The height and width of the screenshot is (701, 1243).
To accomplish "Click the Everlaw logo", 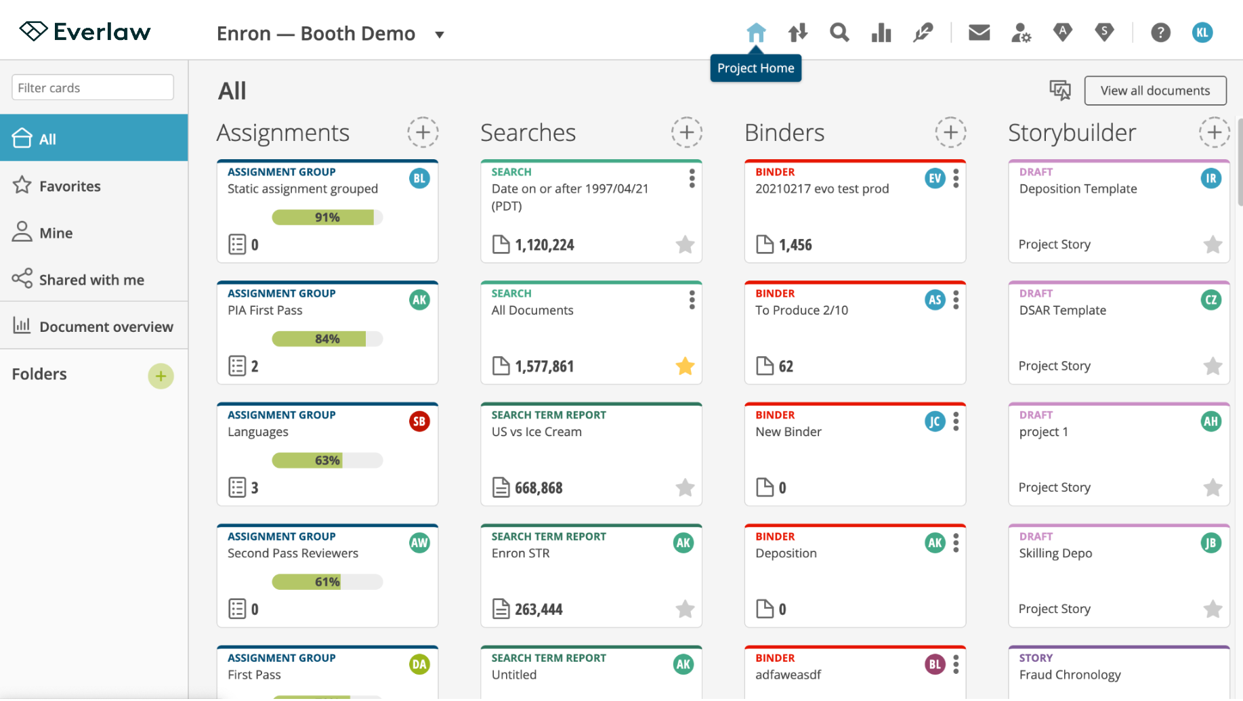I will [85, 32].
